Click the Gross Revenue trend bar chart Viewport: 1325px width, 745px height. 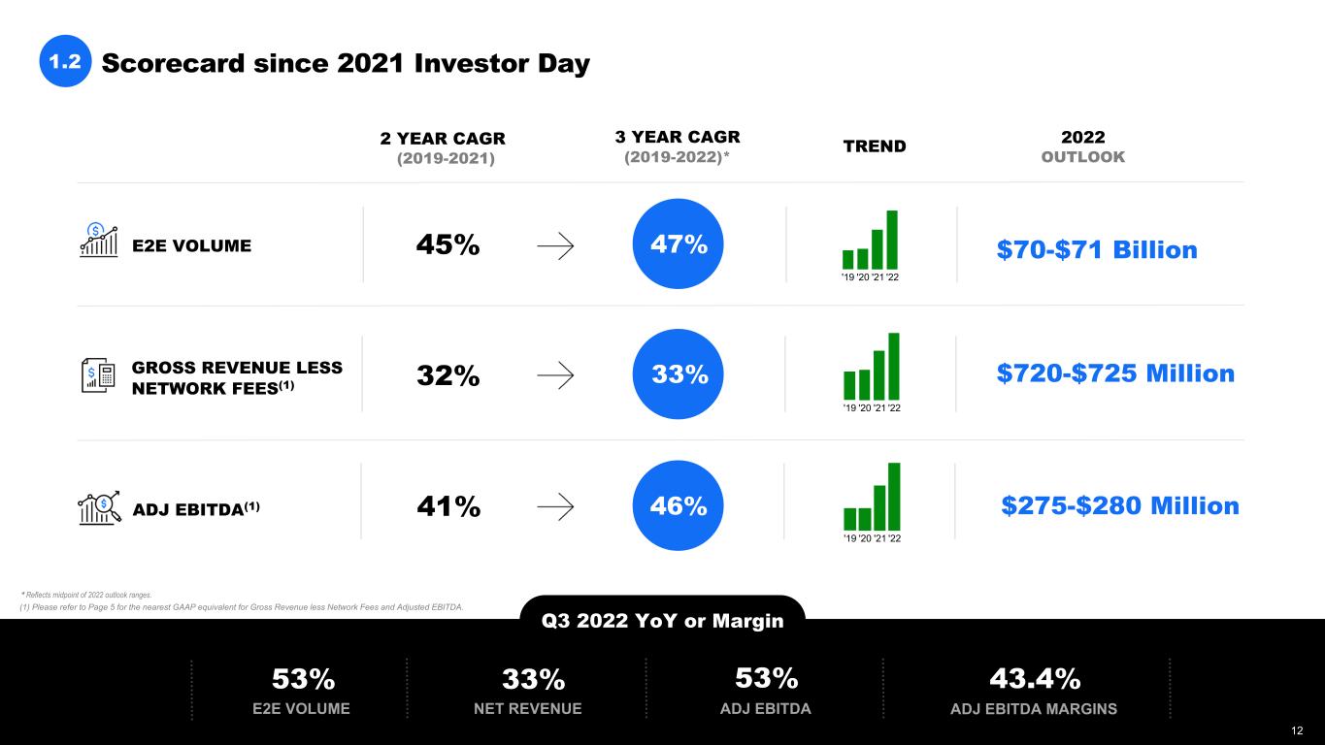click(872, 372)
